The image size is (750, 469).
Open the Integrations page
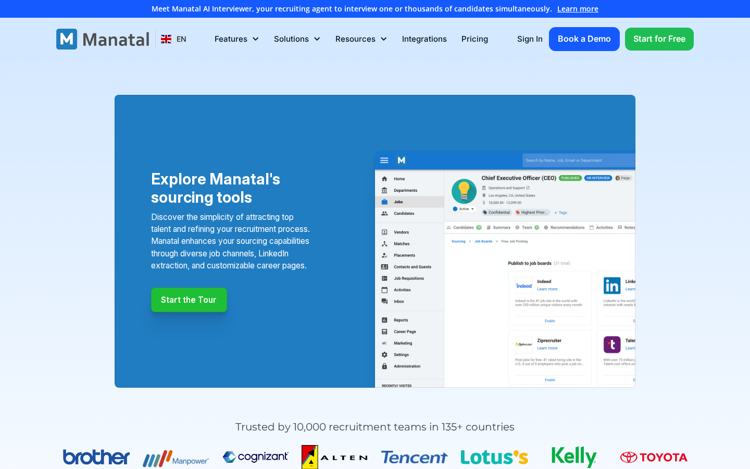pyautogui.click(x=424, y=39)
